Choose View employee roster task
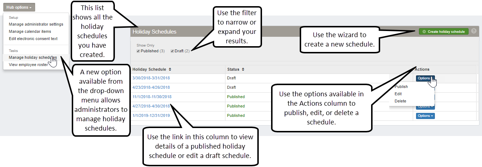 coord(28,65)
